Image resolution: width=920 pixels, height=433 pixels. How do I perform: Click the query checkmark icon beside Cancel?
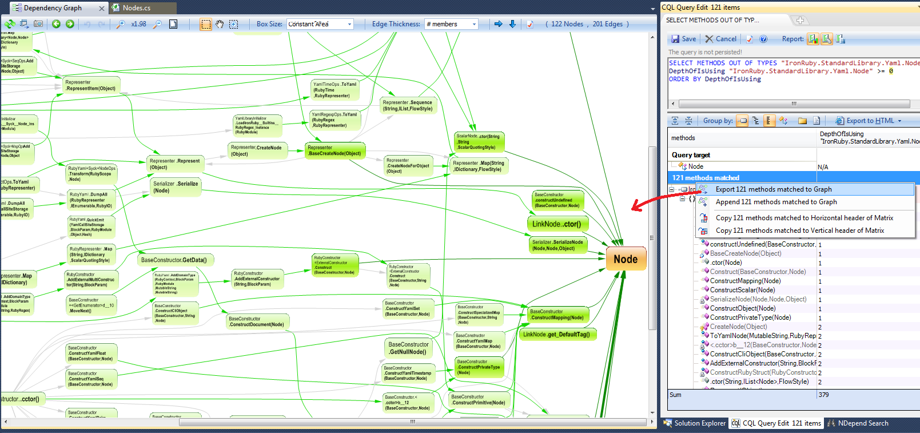pyautogui.click(x=750, y=39)
